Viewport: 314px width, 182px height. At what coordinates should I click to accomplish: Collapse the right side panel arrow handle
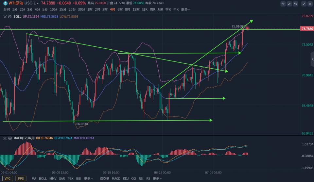pos(312,59)
